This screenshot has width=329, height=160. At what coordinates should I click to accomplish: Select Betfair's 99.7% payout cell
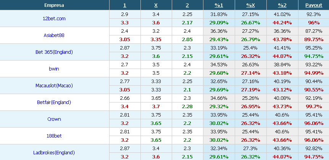[x=314, y=106]
